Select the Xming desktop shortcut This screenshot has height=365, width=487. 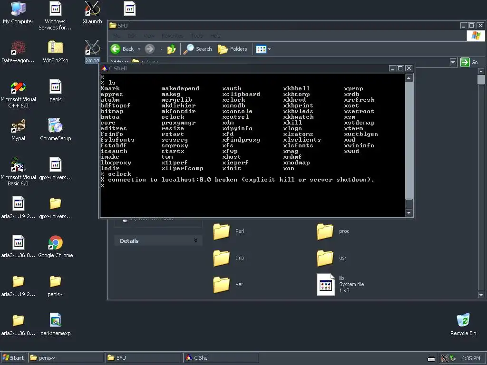tap(92, 51)
